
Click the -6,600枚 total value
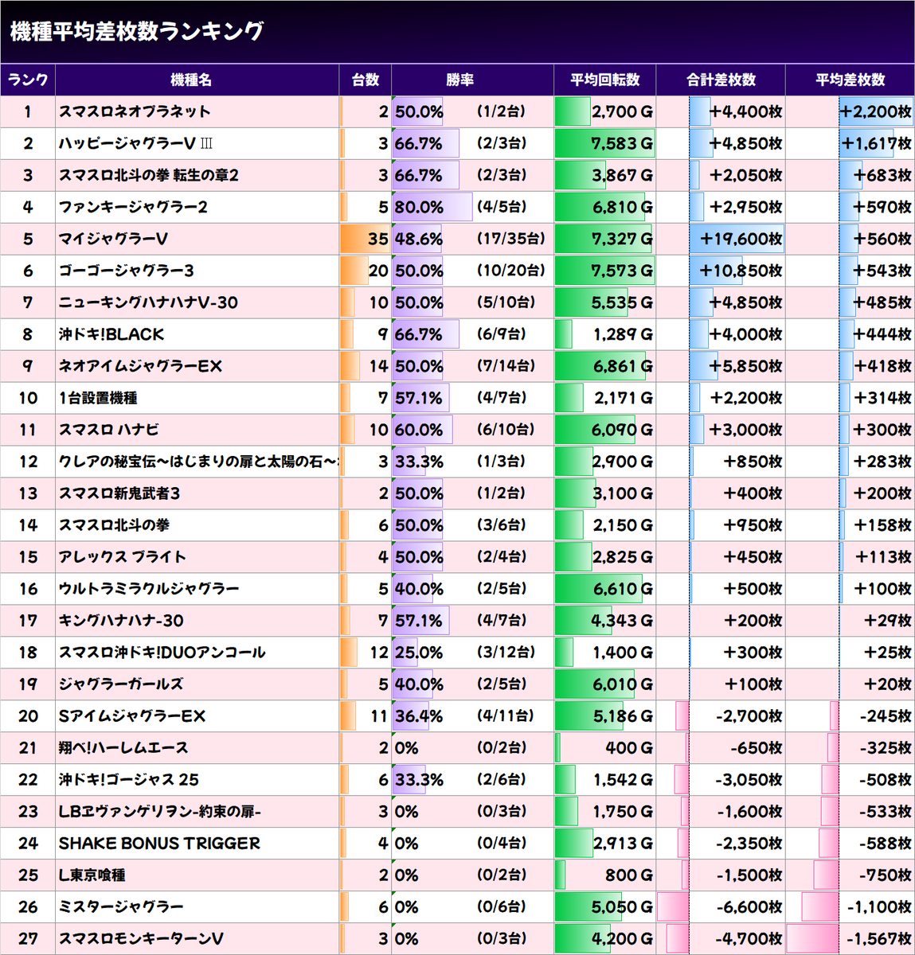[x=749, y=907]
